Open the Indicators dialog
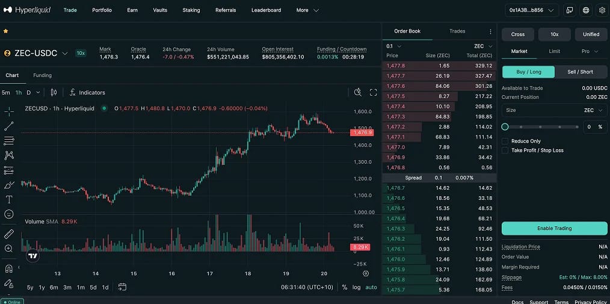The height and width of the screenshot is (304, 610). (x=88, y=92)
